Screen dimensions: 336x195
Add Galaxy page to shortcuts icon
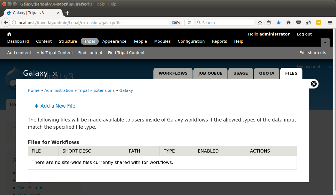pos(55,74)
